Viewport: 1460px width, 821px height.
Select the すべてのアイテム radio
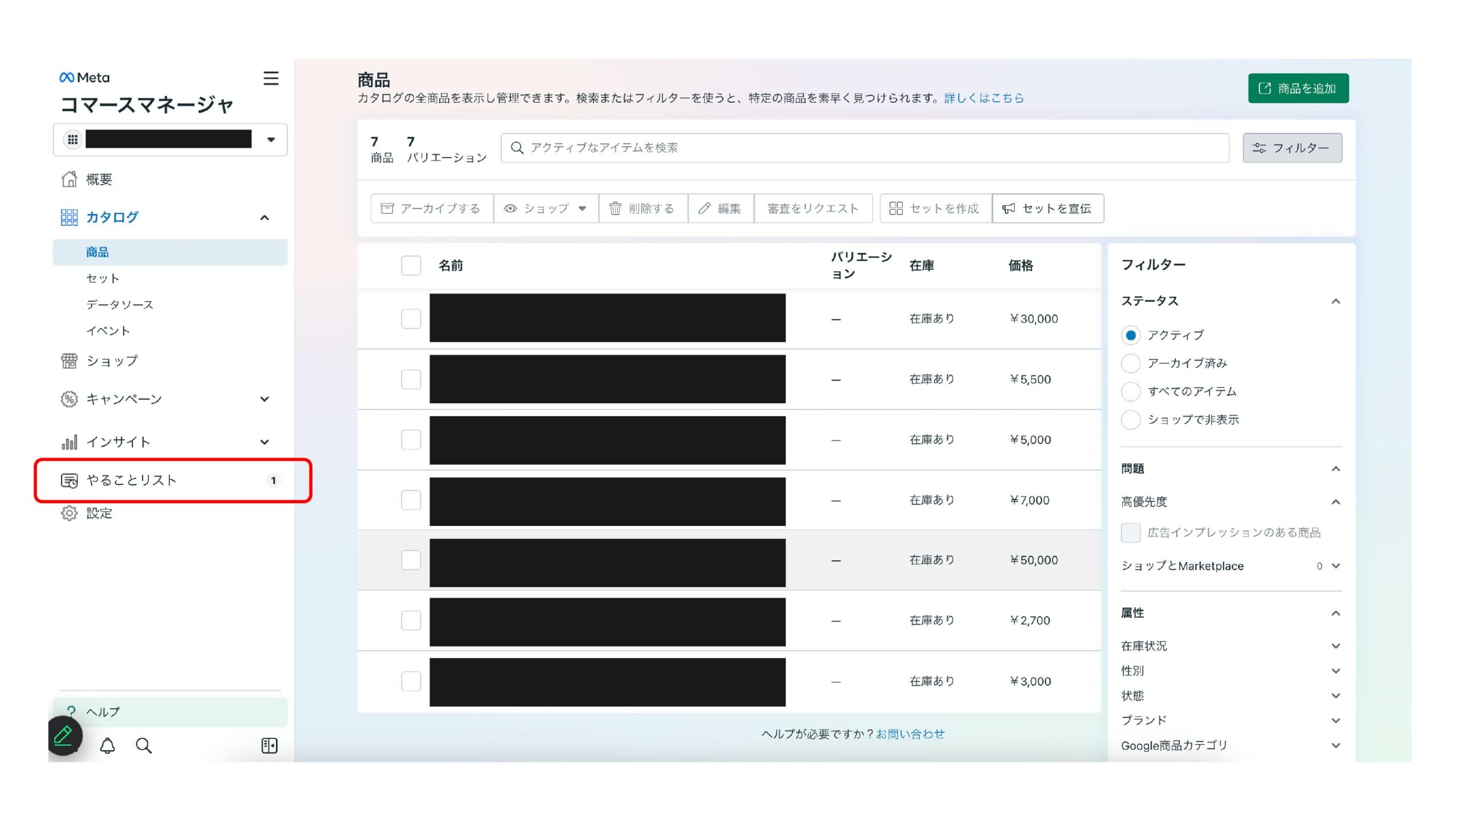[x=1130, y=391]
